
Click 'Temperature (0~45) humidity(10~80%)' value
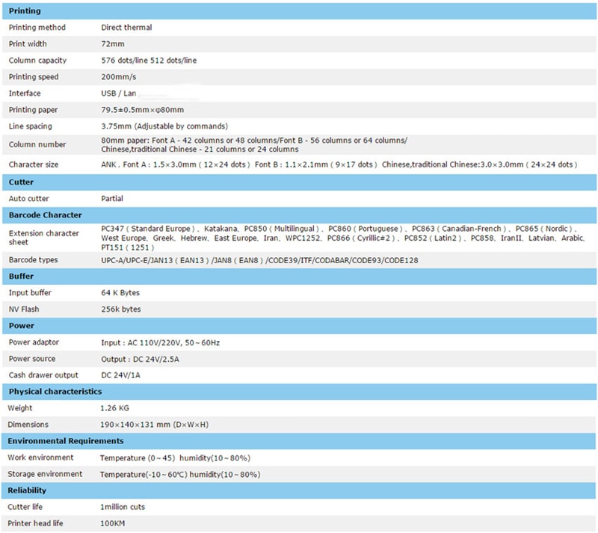(175, 457)
